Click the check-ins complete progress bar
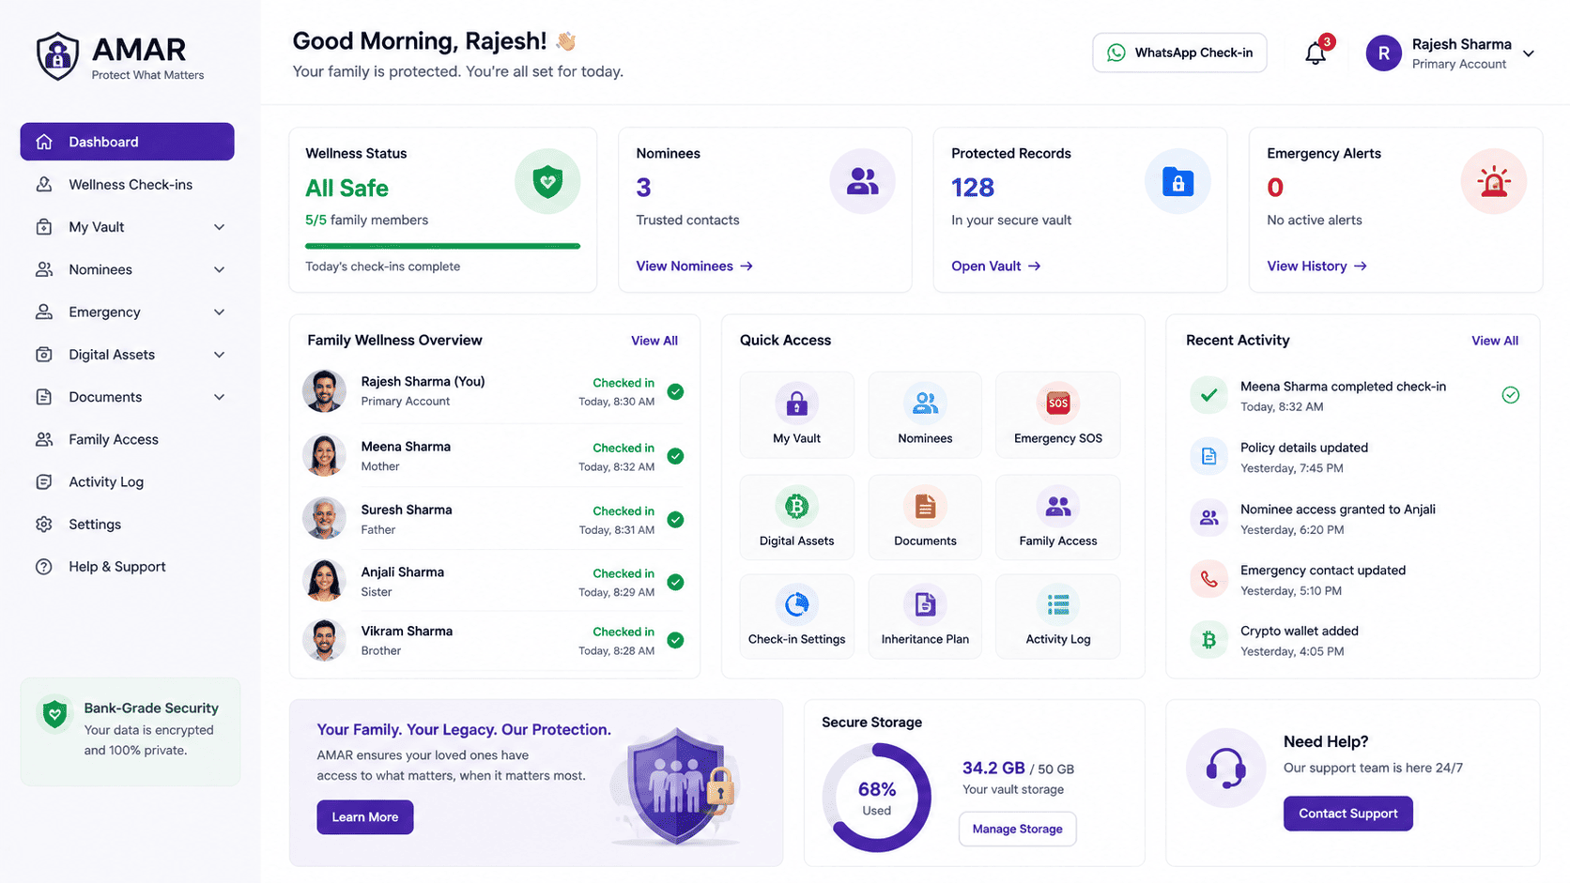 point(442,246)
